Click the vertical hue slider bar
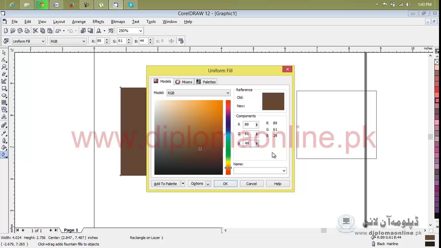 pyautogui.click(x=228, y=137)
